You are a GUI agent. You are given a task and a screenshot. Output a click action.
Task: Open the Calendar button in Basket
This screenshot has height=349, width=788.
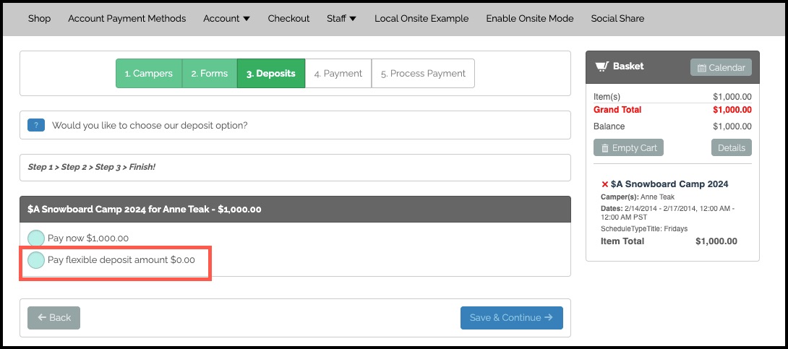tap(721, 67)
